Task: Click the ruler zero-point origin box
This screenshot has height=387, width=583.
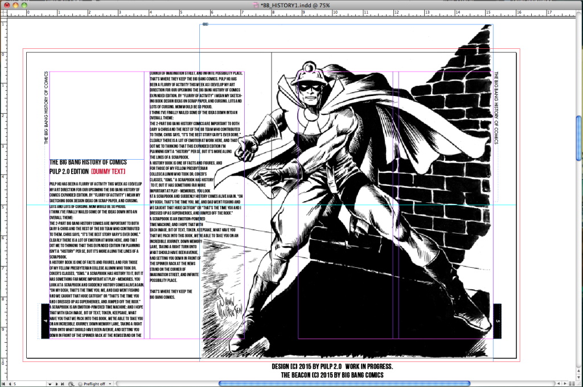Action: click(4, 13)
